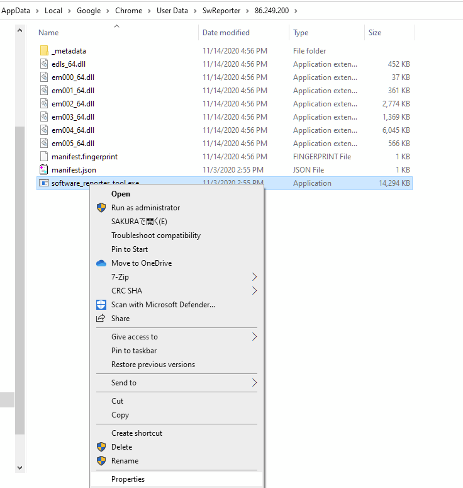Click the edls_64.dll file icon
Screen dimensions: 463x488
tap(44, 64)
